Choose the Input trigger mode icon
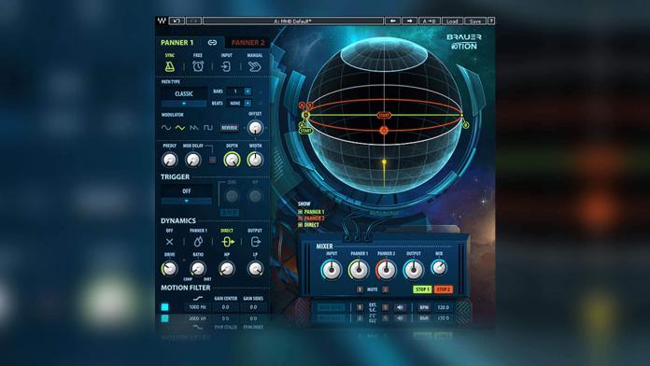This screenshot has height=366, width=650. click(x=226, y=66)
